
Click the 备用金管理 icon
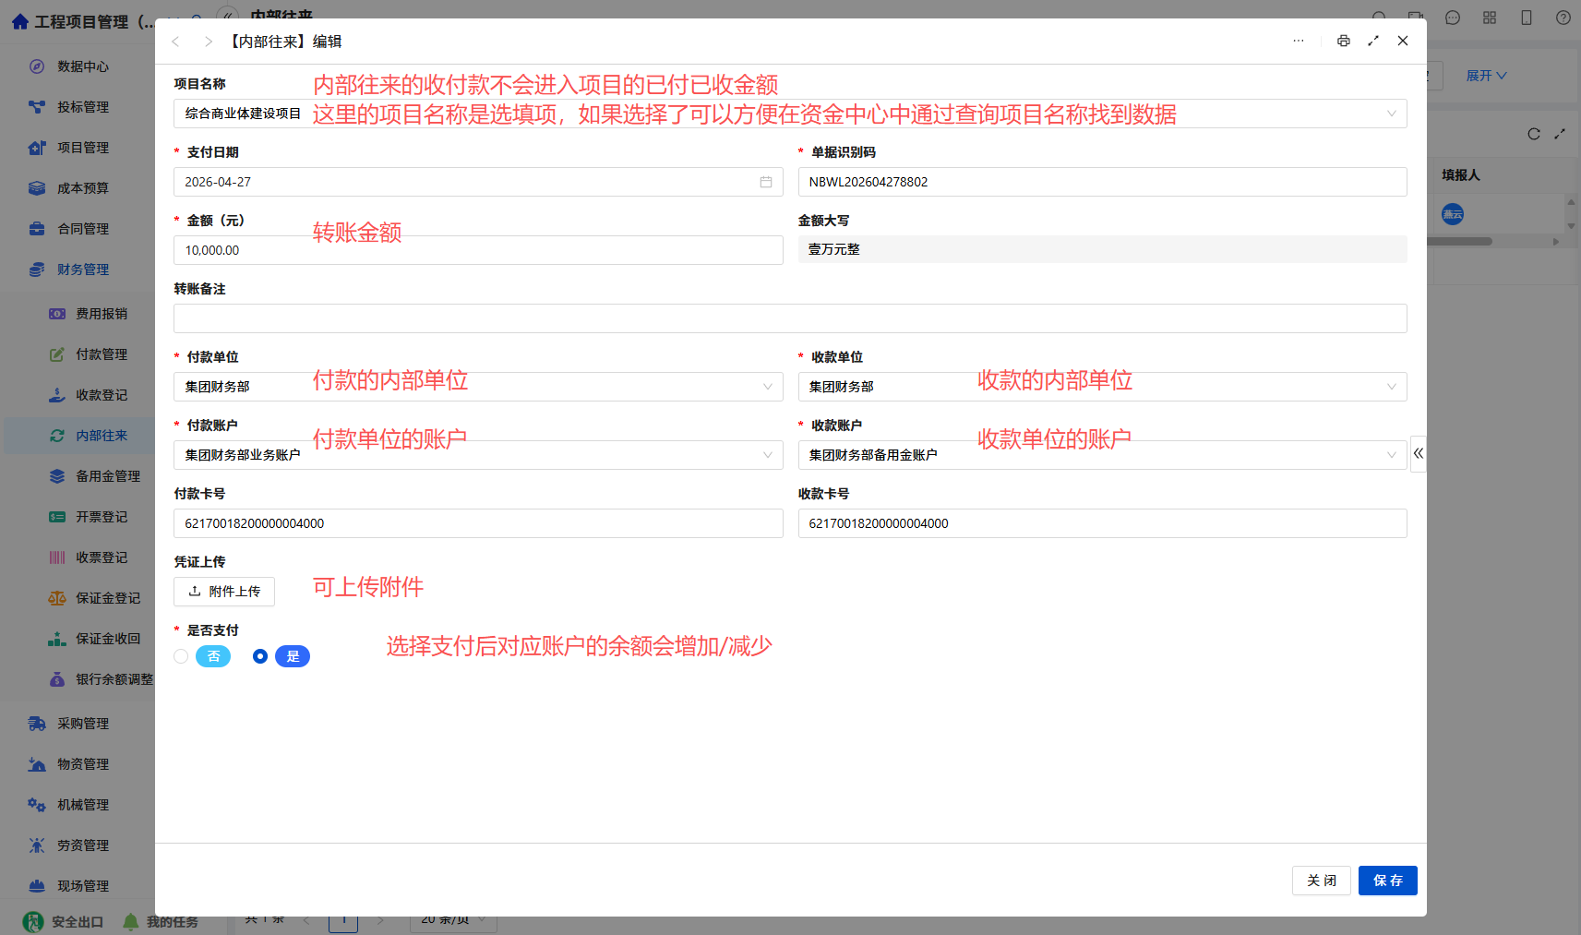(57, 476)
